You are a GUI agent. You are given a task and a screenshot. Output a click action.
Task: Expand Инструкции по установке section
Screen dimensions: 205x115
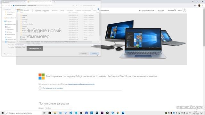[51, 88]
